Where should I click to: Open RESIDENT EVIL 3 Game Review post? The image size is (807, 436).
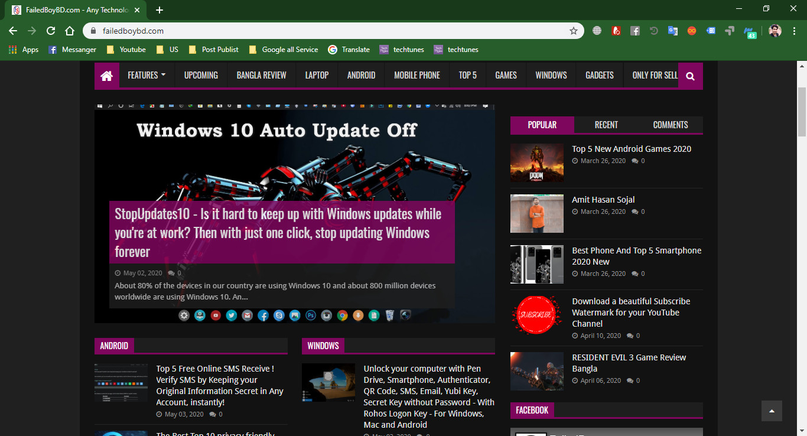629,363
